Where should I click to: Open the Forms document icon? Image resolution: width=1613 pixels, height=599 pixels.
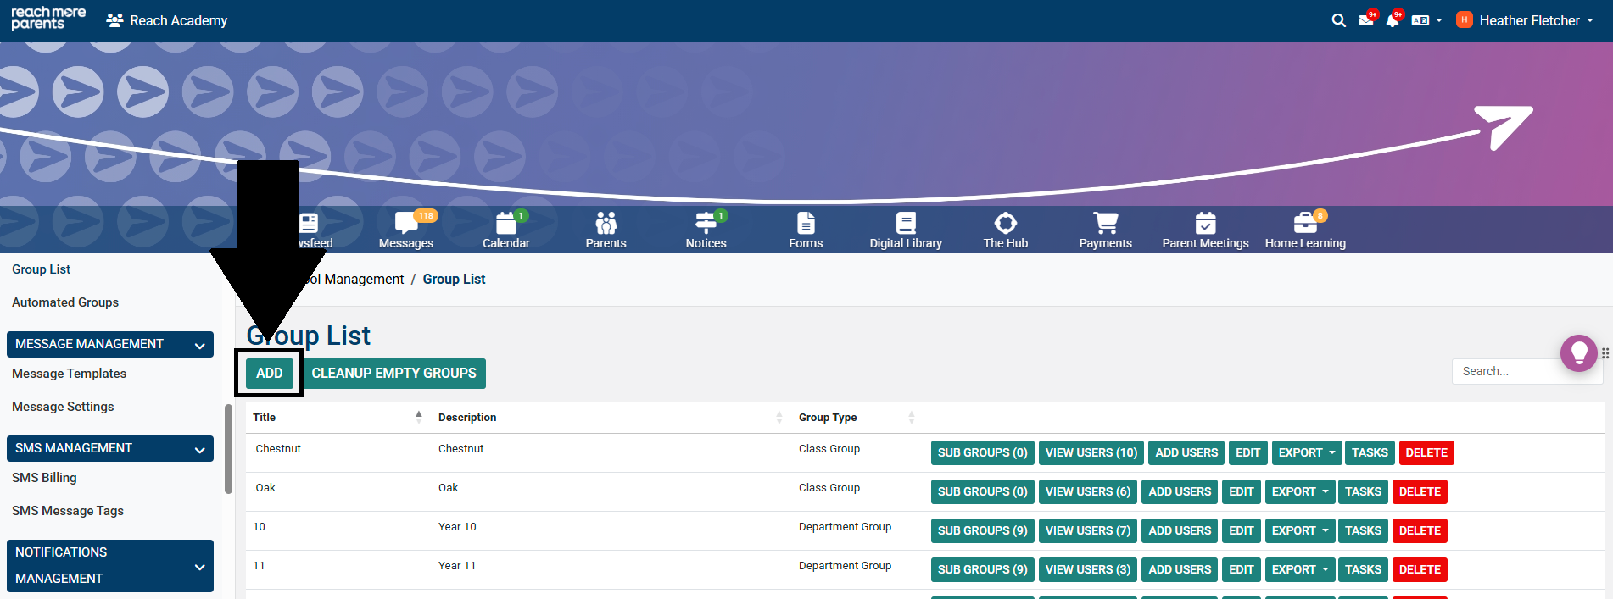pos(806,224)
